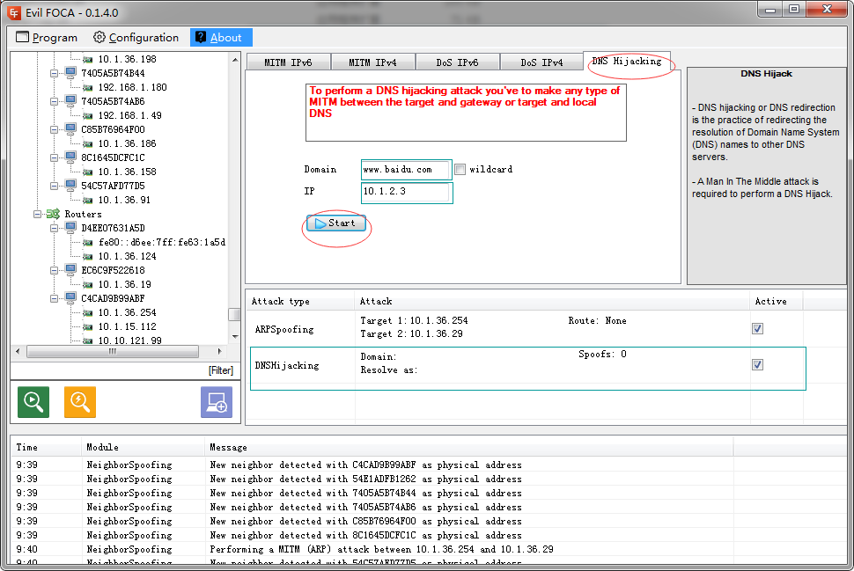Switch to the MITM IPv4 tab

point(372,62)
